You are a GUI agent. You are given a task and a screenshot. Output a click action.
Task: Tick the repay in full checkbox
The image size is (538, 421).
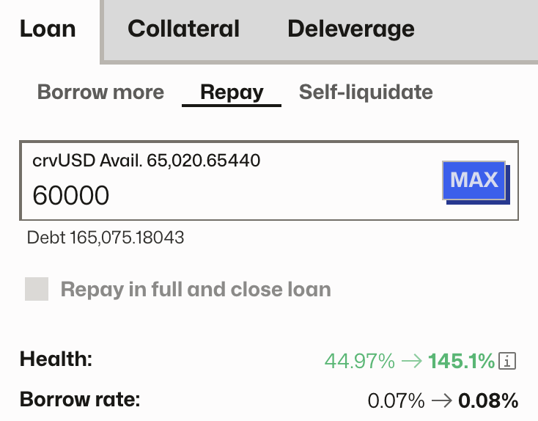pos(37,289)
